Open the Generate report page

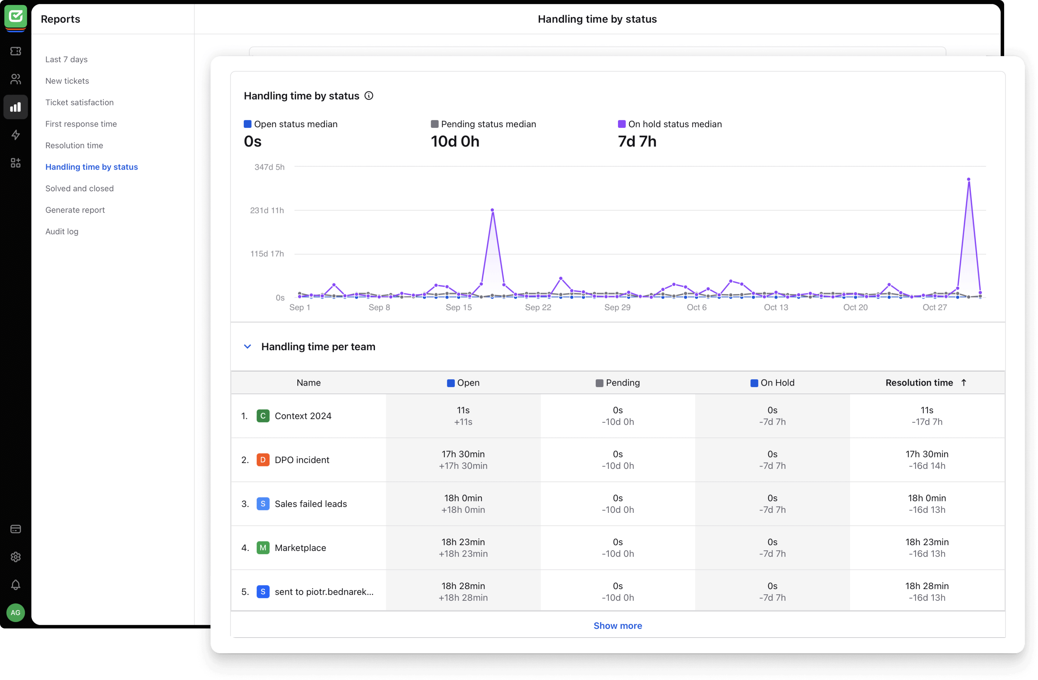click(x=75, y=210)
